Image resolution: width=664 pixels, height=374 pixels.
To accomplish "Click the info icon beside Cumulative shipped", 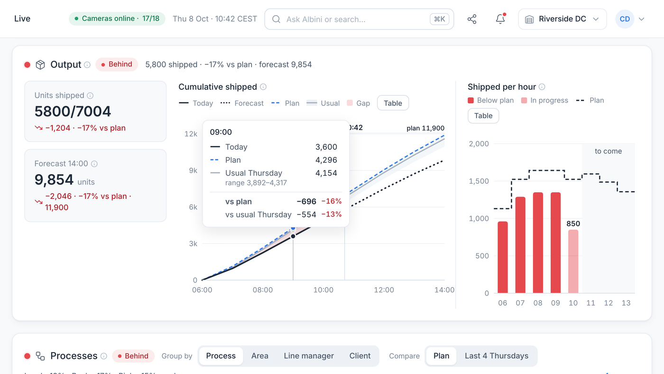I will 263,87.
